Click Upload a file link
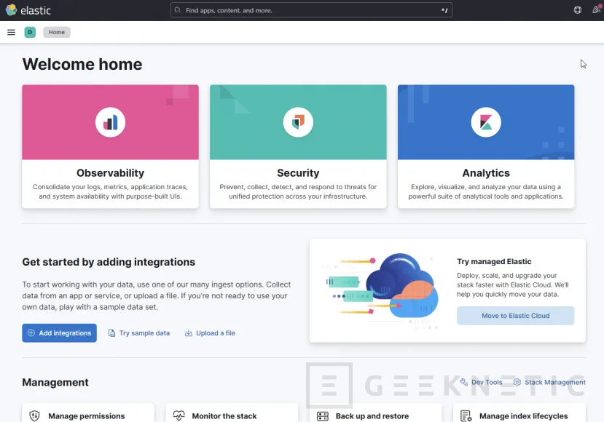Screen dimensions: 604x422 pyautogui.click(x=215, y=333)
